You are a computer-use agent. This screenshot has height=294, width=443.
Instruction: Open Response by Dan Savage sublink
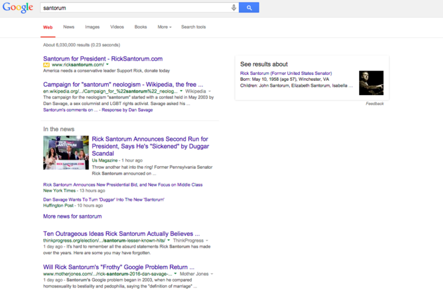point(127,110)
